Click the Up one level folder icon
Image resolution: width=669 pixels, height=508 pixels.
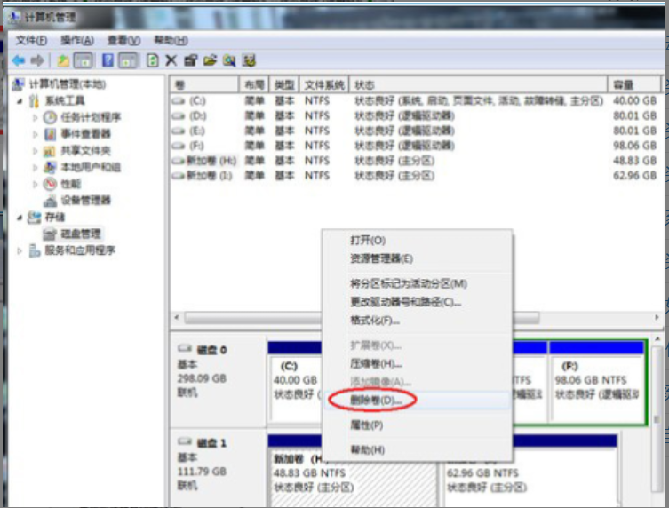[63, 60]
